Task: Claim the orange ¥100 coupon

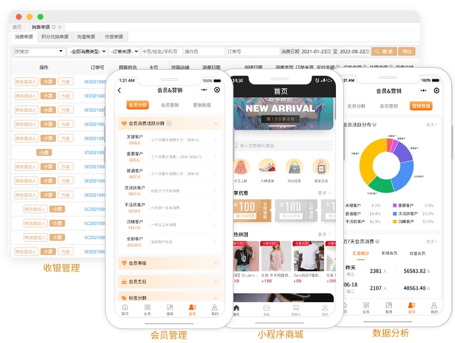Action: pos(252,210)
